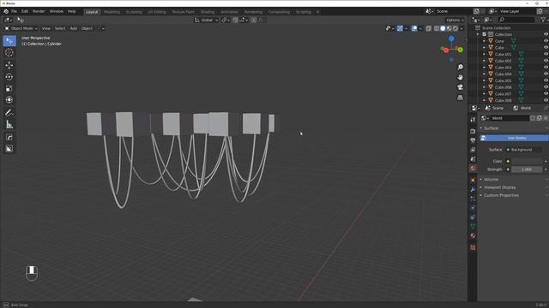Expand the Custom Properties panel
Screen dimensions: 549x308
(x=501, y=195)
